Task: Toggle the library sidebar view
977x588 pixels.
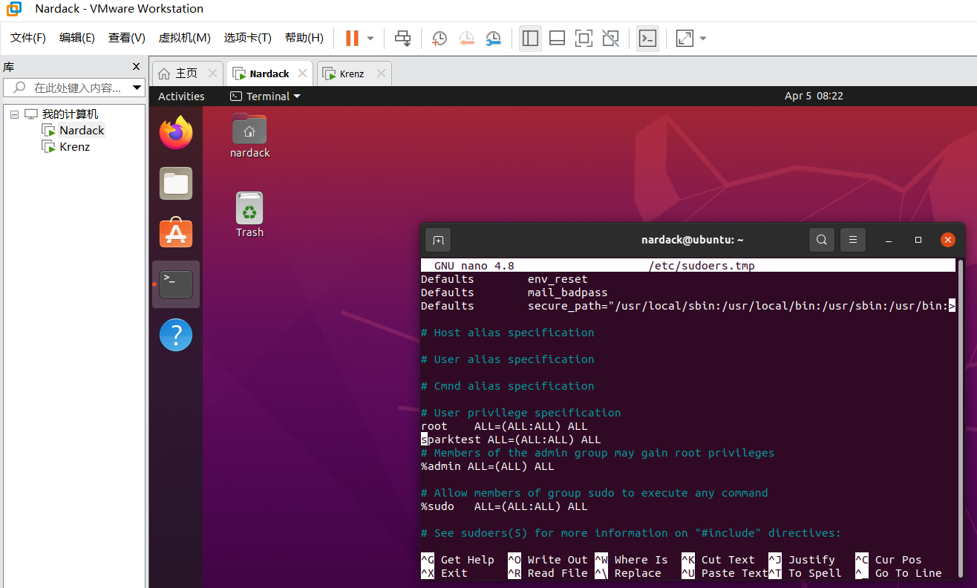Action: pyautogui.click(x=530, y=38)
